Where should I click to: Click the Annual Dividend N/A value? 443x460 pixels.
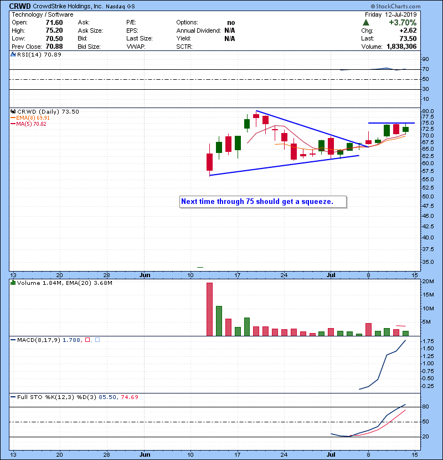[x=230, y=30]
